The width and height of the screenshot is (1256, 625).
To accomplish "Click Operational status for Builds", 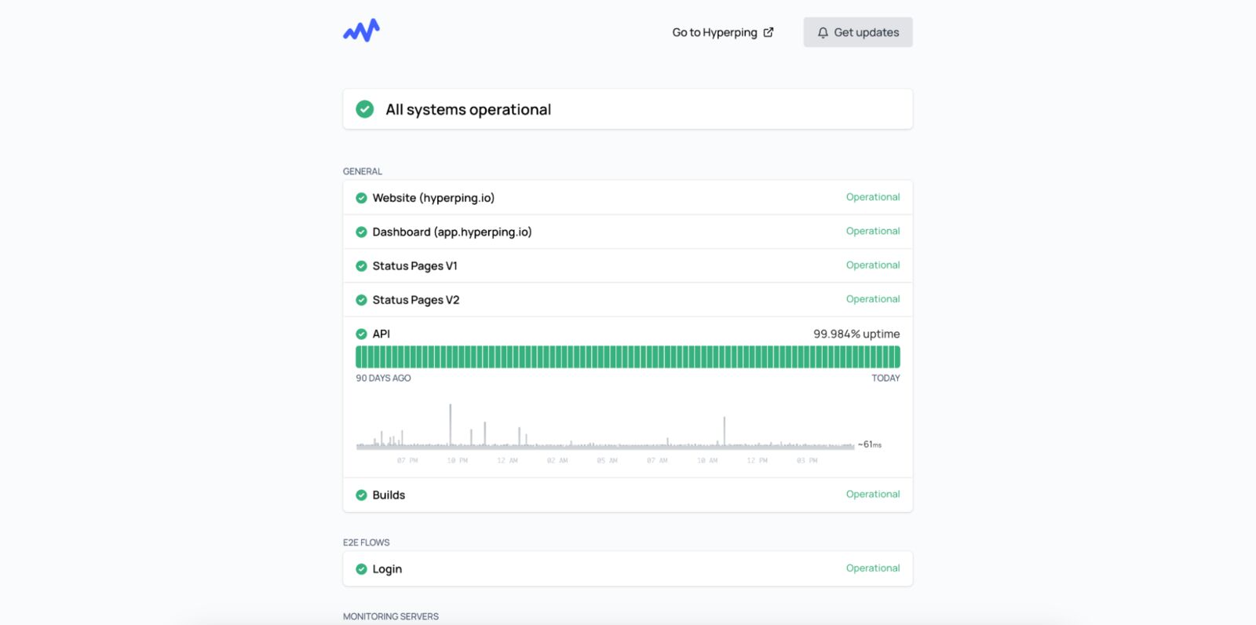I will (873, 494).
